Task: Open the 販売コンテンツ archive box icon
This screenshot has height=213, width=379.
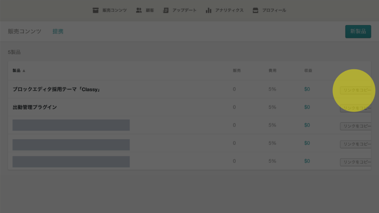Action: 95,10
